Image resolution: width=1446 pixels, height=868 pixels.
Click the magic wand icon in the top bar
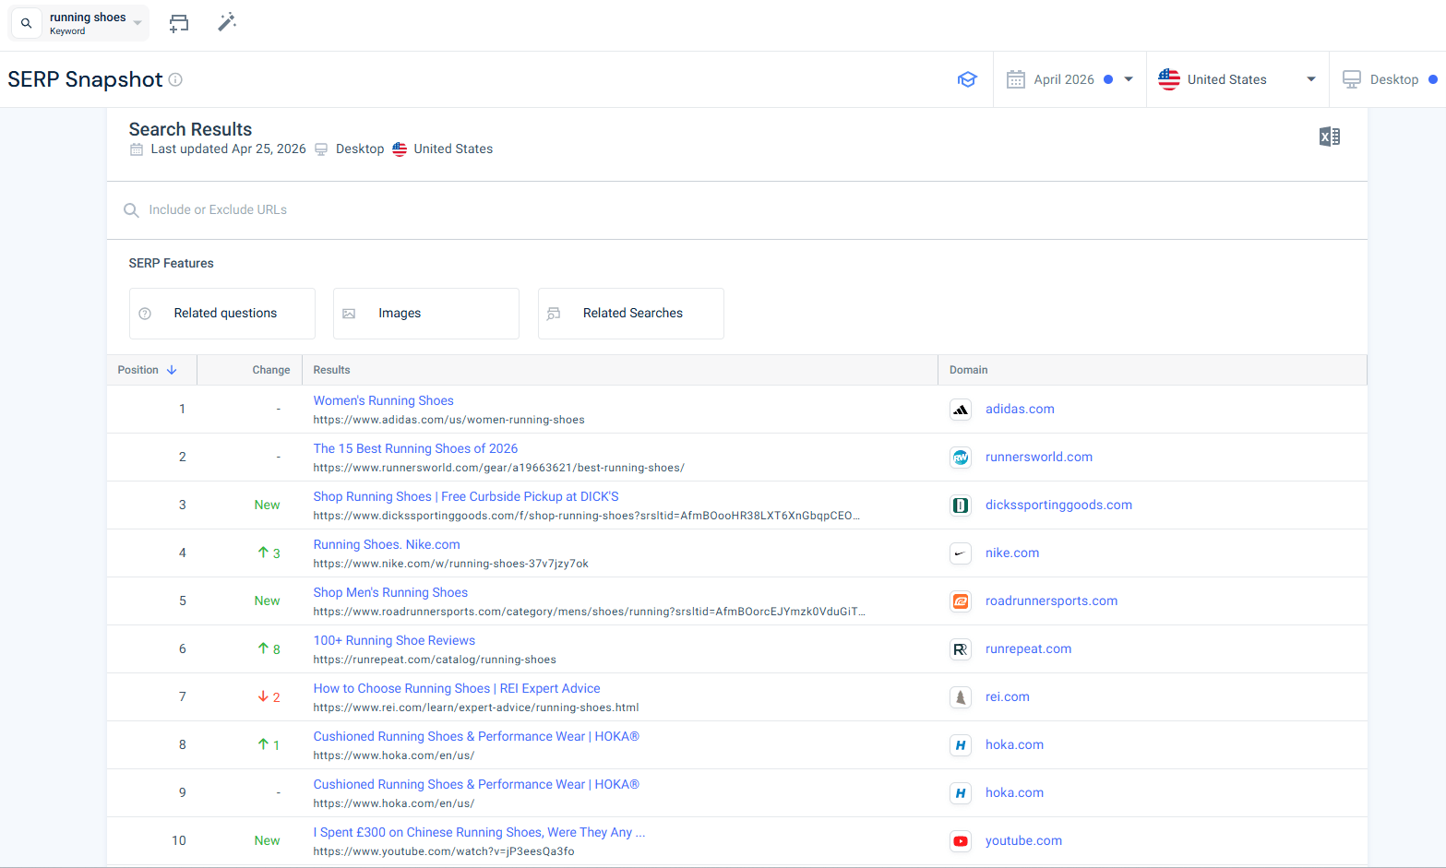(227, 22)
